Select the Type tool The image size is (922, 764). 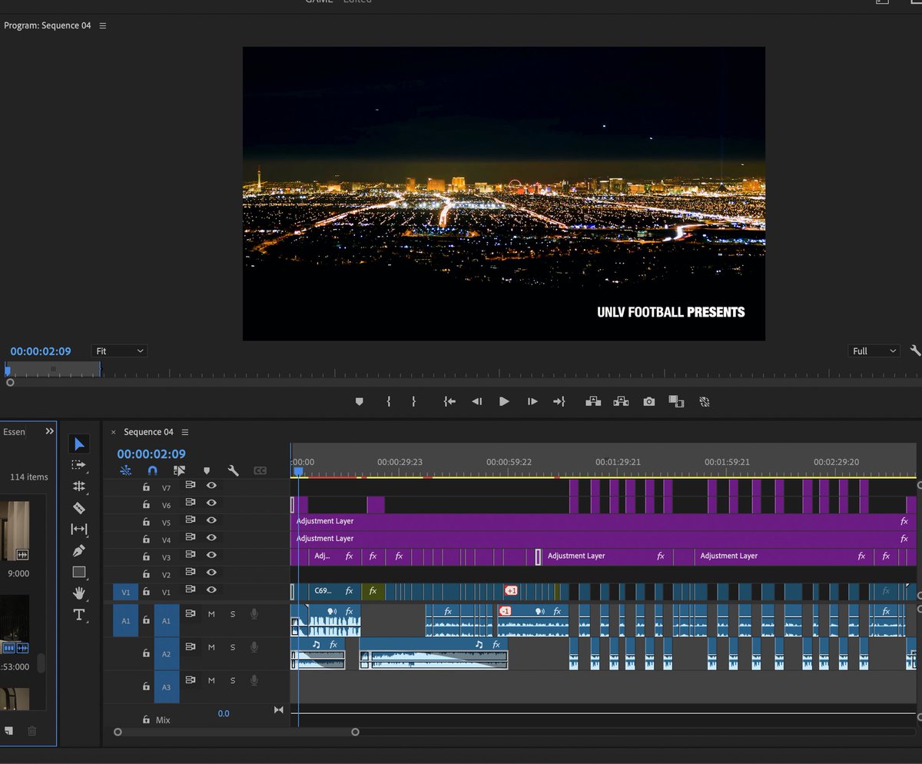79,614
